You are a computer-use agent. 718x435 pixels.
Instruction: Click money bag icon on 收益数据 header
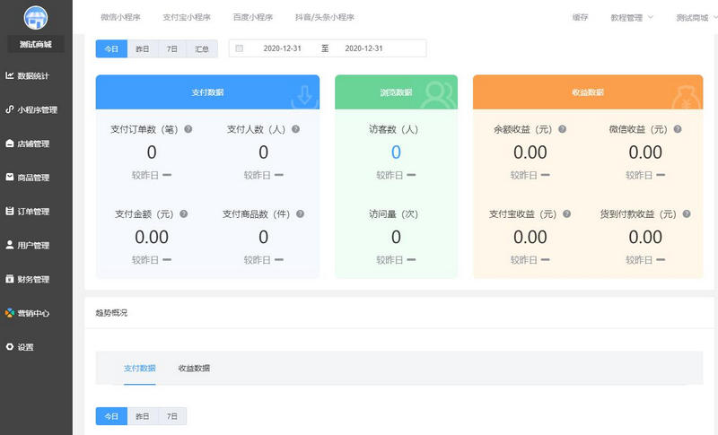[x=687, y=99]
